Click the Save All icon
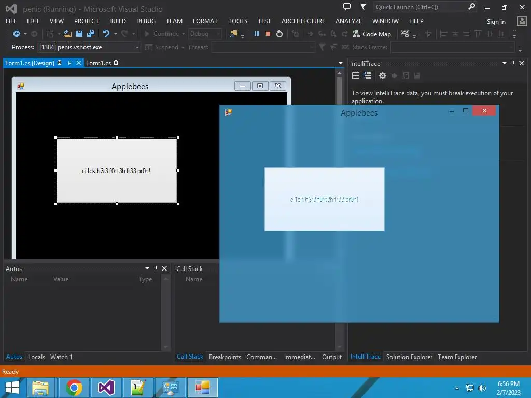The width and height of the screenshot is (531, 398). [91, 34]
